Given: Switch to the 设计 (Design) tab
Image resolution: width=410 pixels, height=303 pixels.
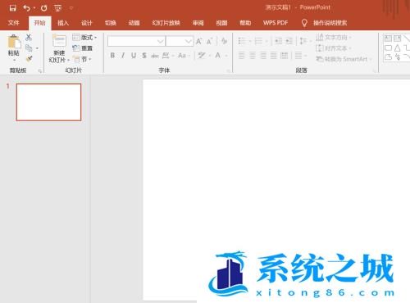Looking at the screenshot, I should tap(87, 23).
